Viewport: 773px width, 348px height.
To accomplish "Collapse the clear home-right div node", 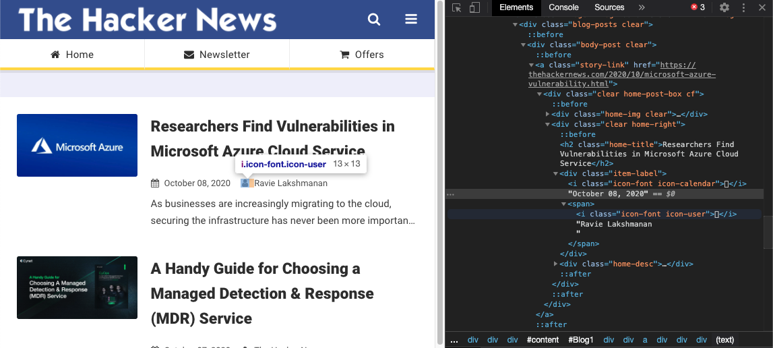I will (x=548, y=124).
